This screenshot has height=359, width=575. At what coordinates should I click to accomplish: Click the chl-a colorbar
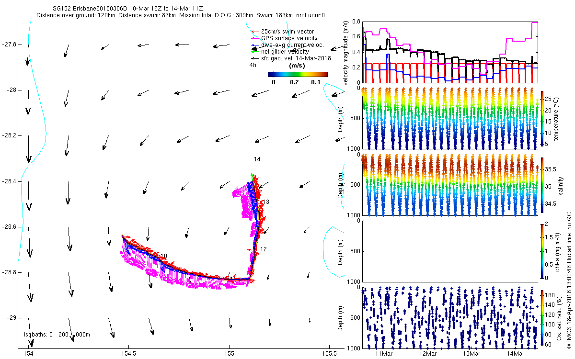point(542,251)
